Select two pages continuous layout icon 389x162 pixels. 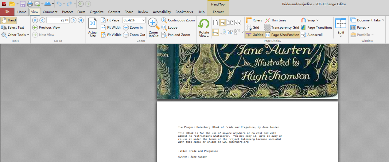(237, 22)
